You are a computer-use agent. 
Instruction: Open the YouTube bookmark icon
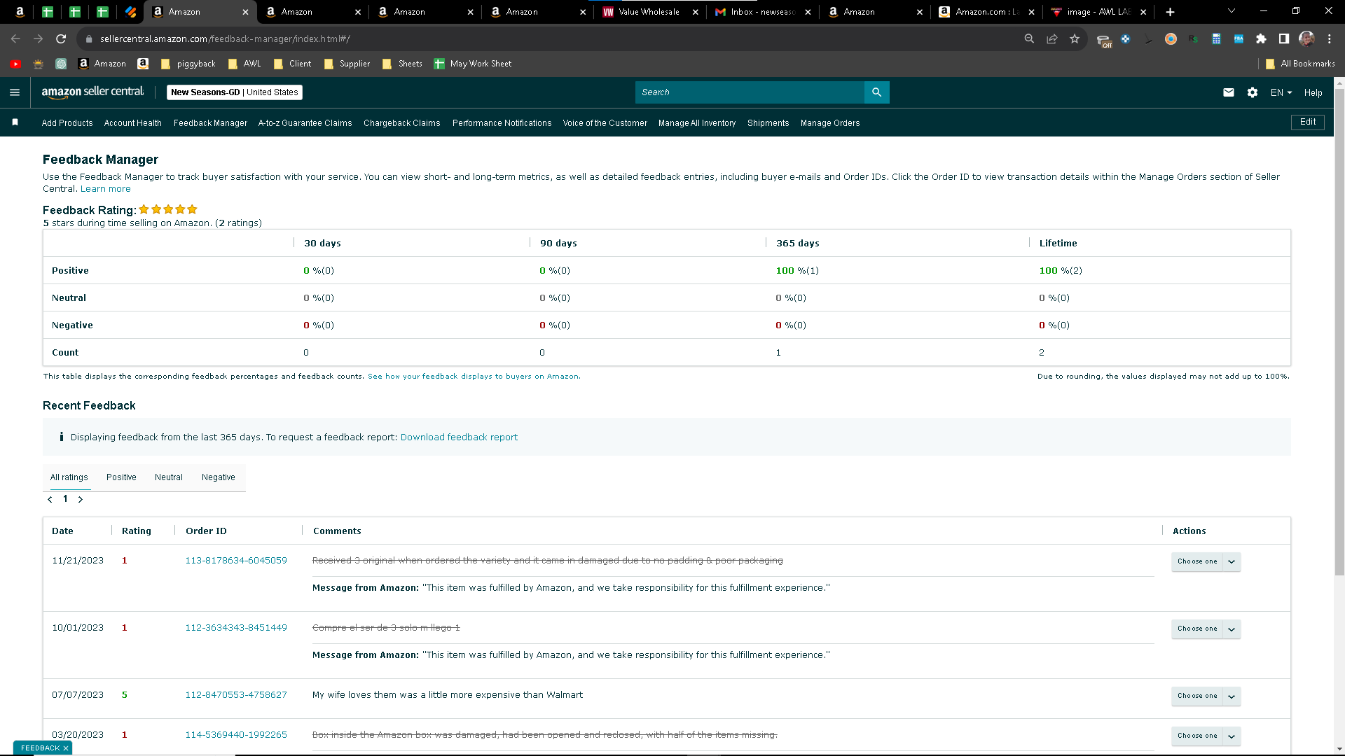click(15, 64)
